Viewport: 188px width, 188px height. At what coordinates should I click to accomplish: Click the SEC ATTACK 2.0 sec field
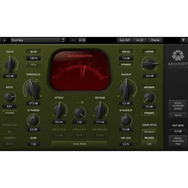point(59,136)
